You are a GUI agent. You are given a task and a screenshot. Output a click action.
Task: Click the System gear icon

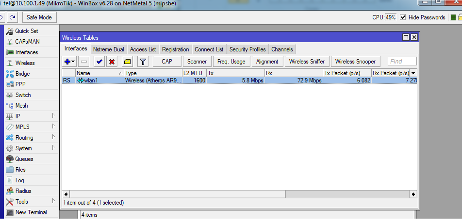coord(10,148)
